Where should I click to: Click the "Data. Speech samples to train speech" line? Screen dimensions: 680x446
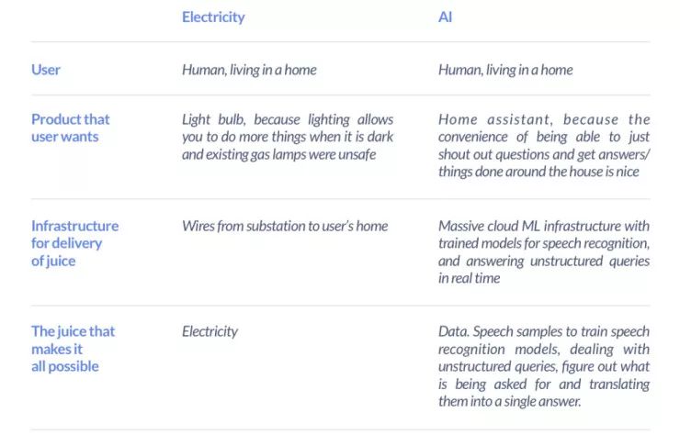(544, 331)
